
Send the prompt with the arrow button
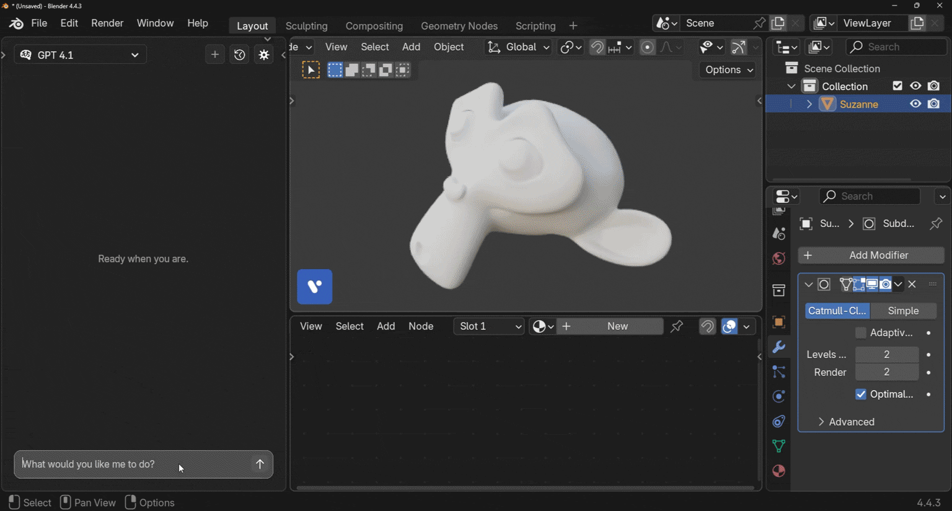[x=260, y=464]
